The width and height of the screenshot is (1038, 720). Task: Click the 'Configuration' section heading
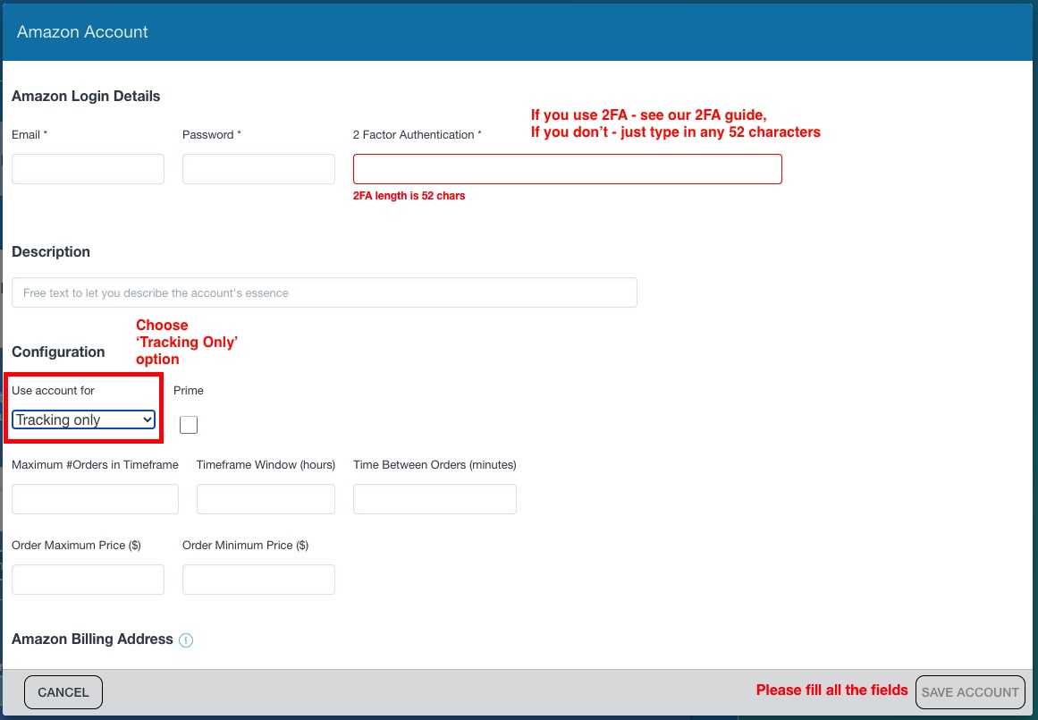point(58,352)
